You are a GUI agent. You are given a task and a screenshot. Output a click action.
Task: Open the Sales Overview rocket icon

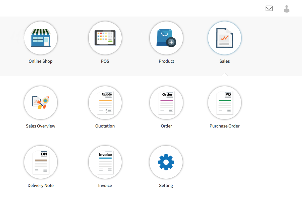tap(41, 103)
